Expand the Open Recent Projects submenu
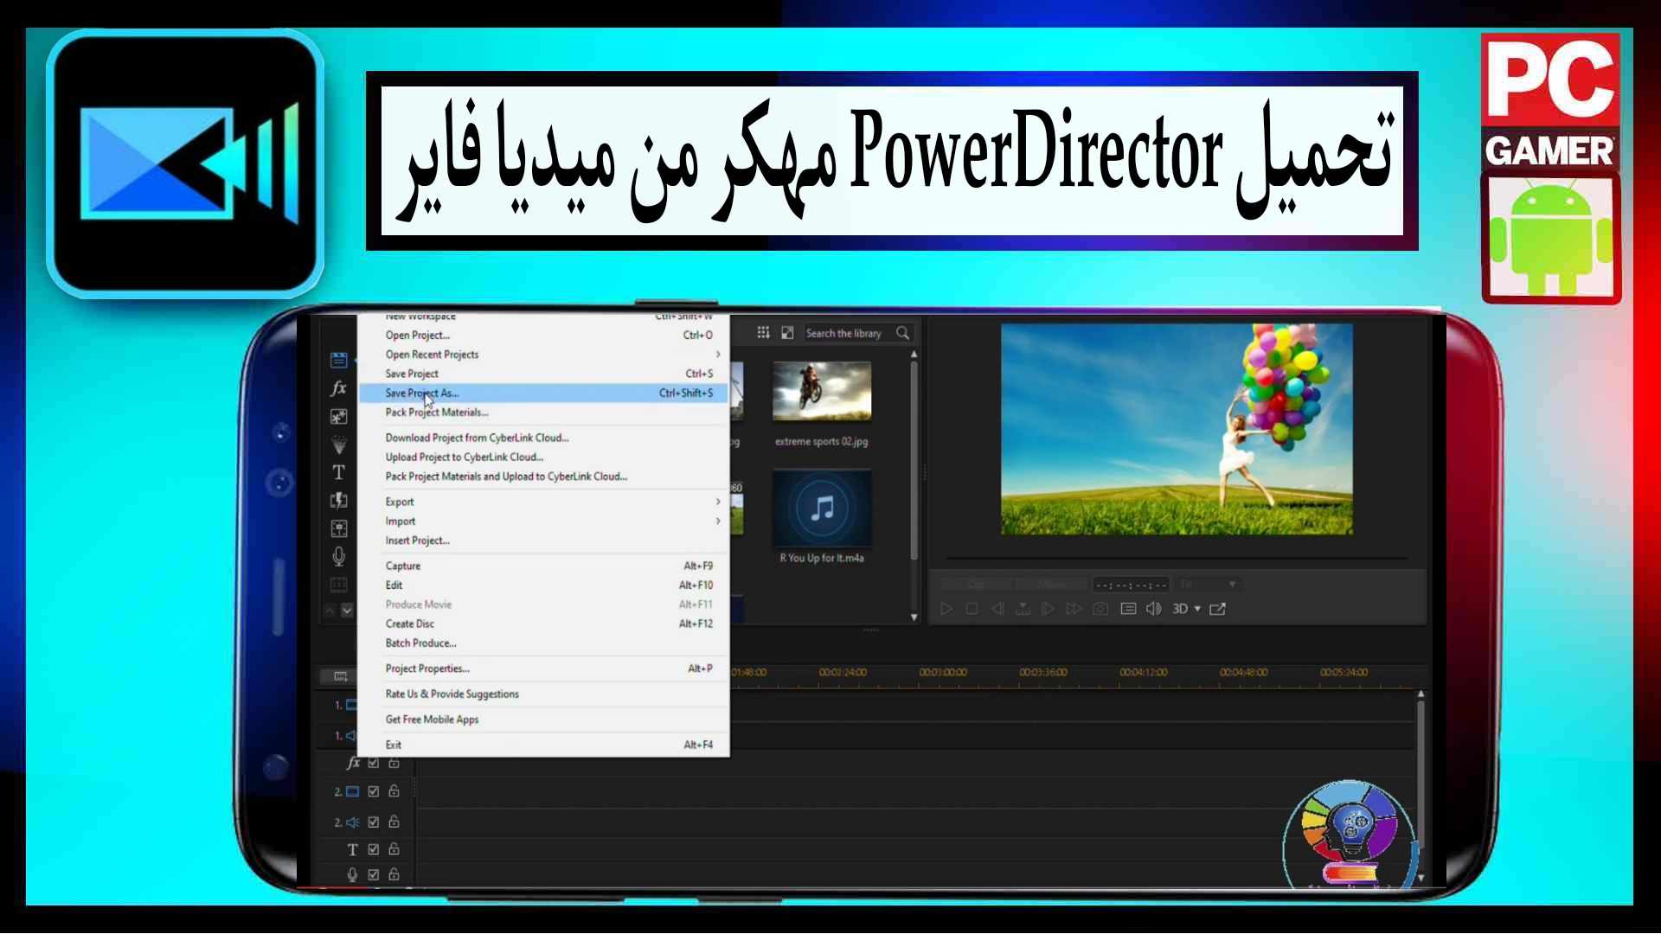This screenshot has height=934, width=1661. [x=543, y=355]
